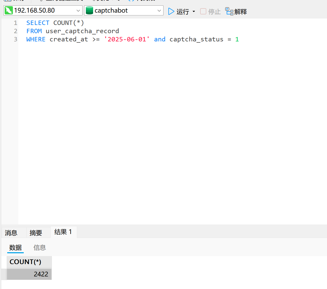Image resolution: width=327 pixels, height=289 pixels.
Task: Open the 摘要 tab
Action: click(x=36, y=233)
